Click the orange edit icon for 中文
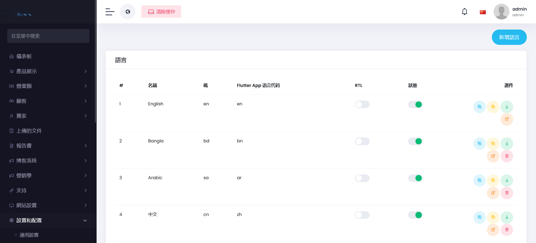 [493, 230]
